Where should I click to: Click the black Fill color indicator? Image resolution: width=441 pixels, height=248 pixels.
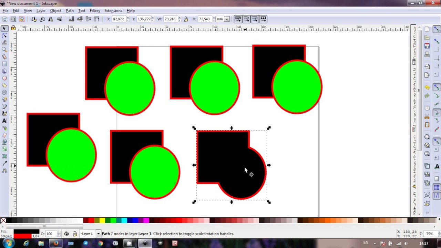tap(27, 231)
